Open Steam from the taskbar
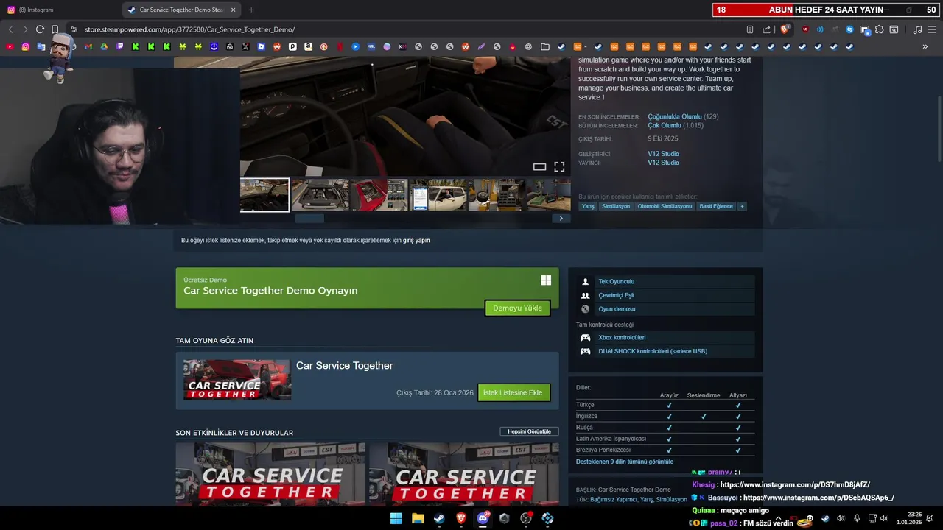Screen dimensions: 943x530 click(439, 518)
